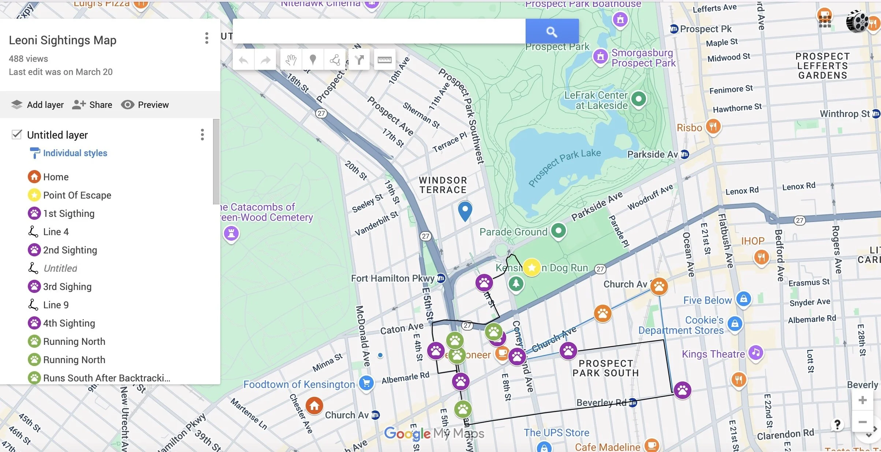Select the add directions tool
This screenshot has height=452, width=881.
[359, 60]
